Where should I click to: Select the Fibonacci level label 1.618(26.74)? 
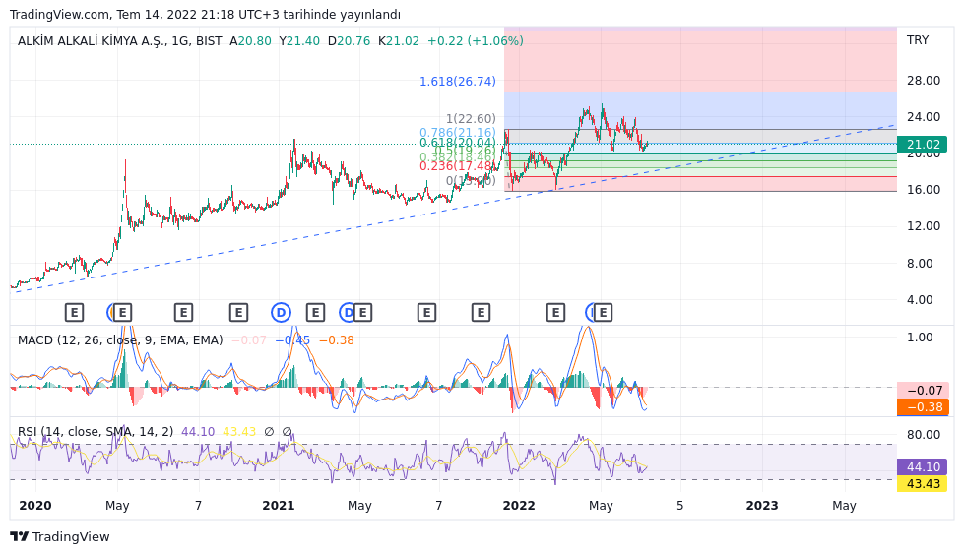click(458, 81)
